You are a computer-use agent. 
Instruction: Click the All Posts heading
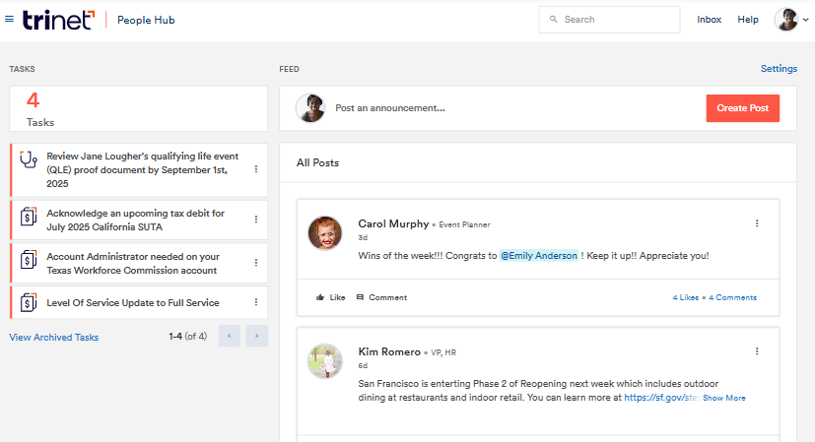[x=317, y=162]
